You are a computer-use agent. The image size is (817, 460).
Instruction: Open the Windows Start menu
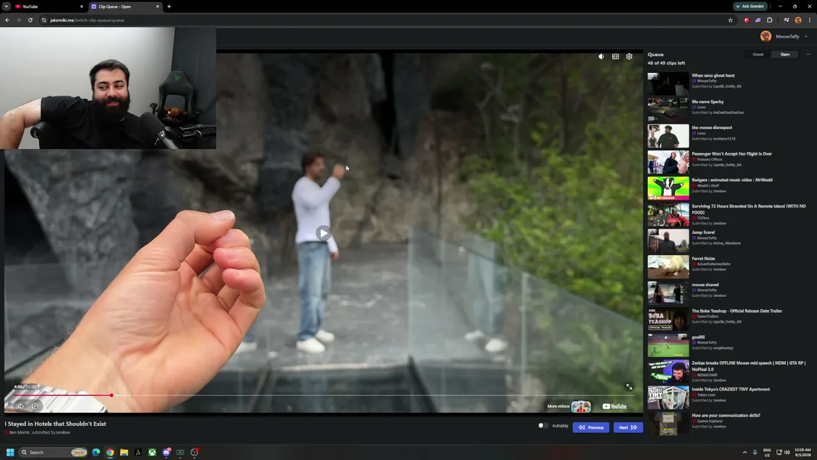click(x=10, y=452)
